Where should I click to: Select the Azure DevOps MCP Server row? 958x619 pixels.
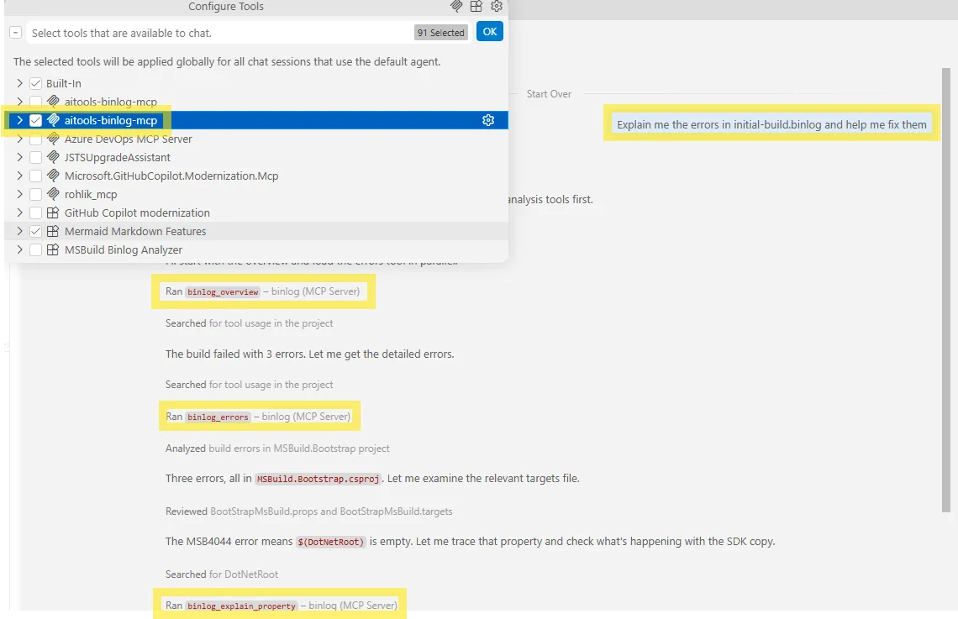(256, 139)
